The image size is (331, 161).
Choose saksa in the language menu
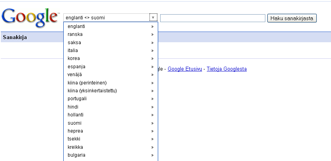tap(74, 43)
